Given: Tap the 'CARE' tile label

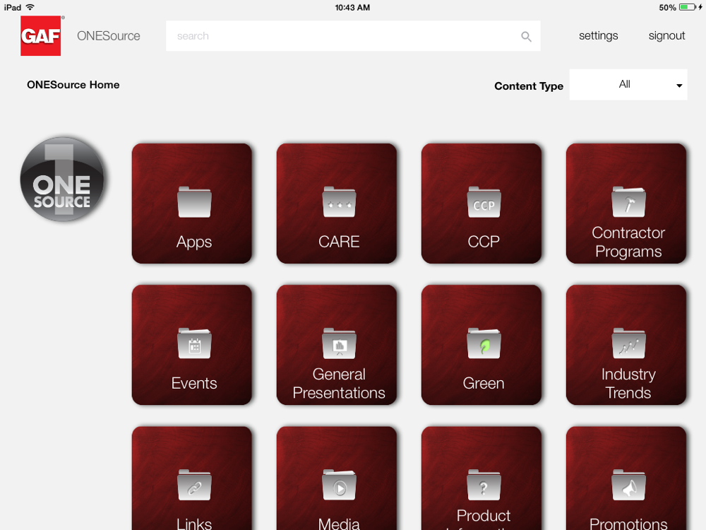Looking at the screenshot, I should click(x=339, y=242).
